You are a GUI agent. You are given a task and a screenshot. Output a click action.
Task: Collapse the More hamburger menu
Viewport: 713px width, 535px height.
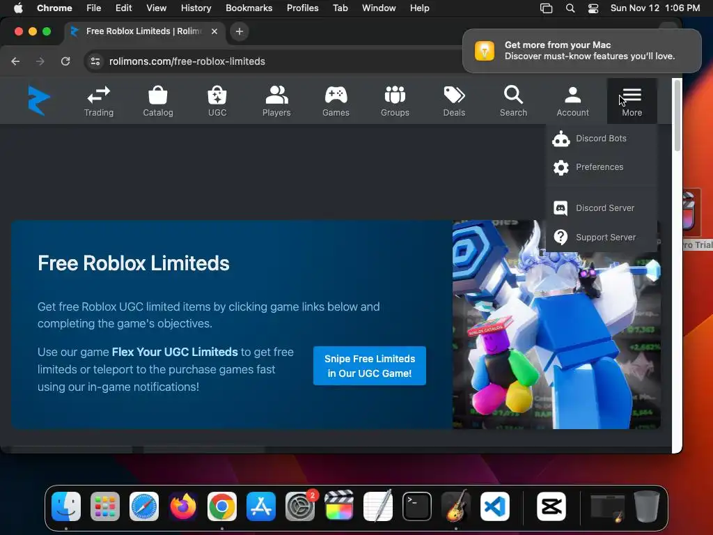[x=632, y=101]
